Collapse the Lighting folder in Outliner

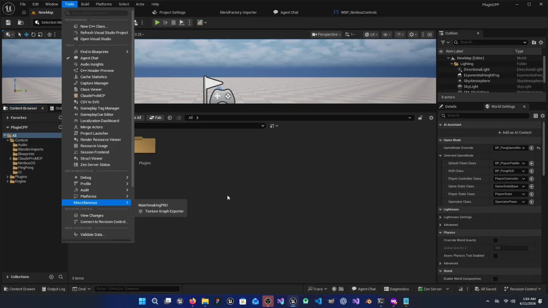452,64
